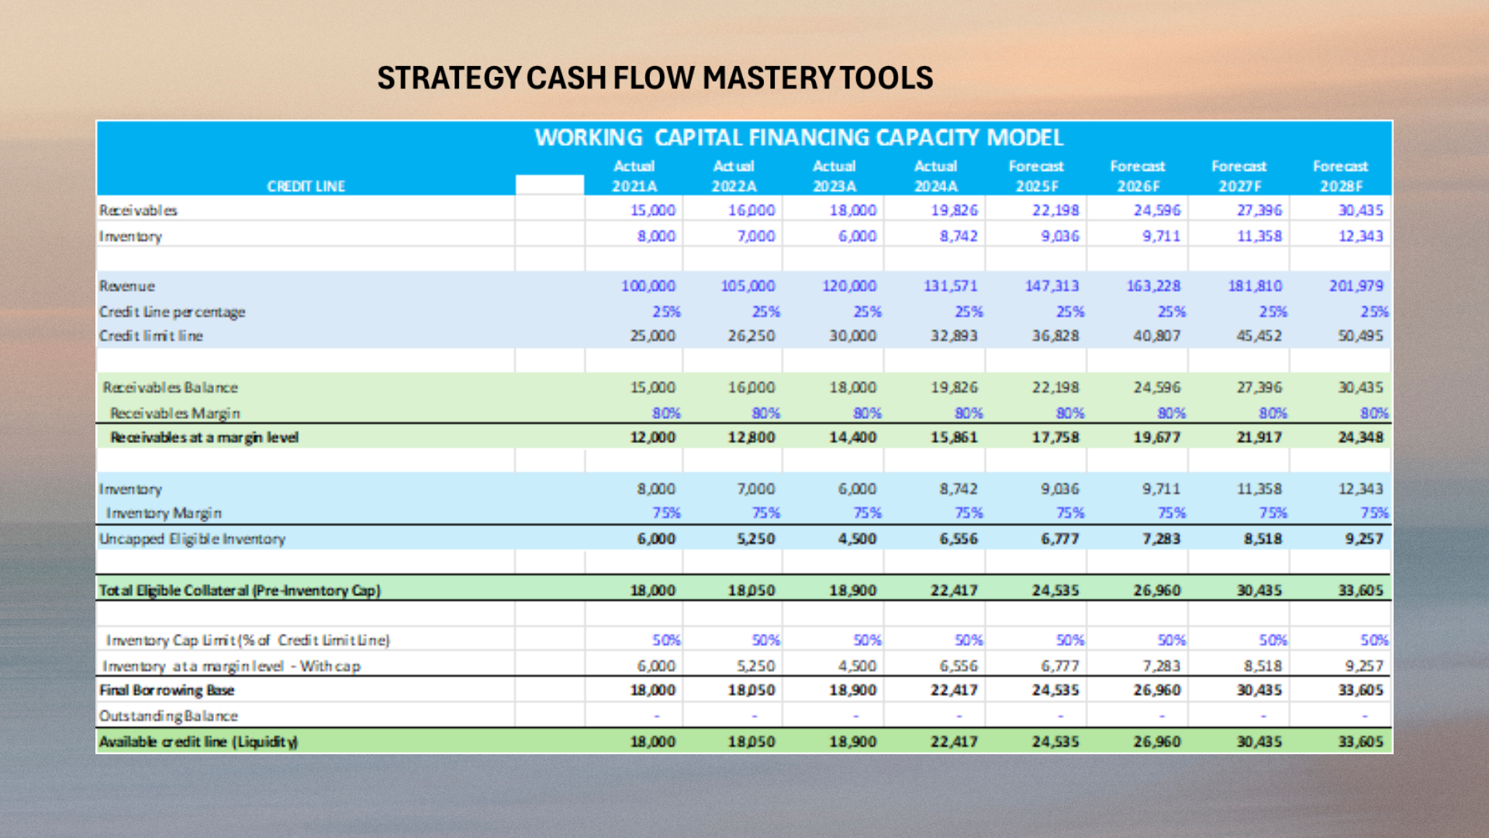This screenshot has height=838, width=1489.
Task: Click the Uncapped Eligible Inventory label
Action: pos(192,538)
